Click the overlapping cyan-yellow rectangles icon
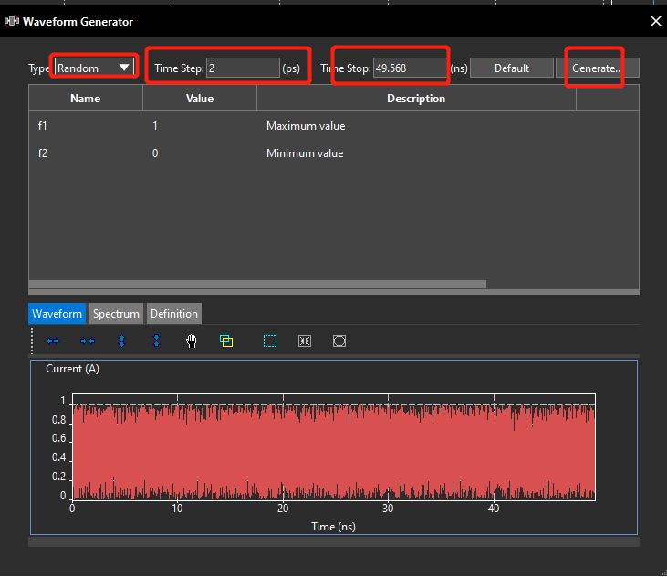The height and width of the screenshot is (577, 667). click(x=226, y=341)
